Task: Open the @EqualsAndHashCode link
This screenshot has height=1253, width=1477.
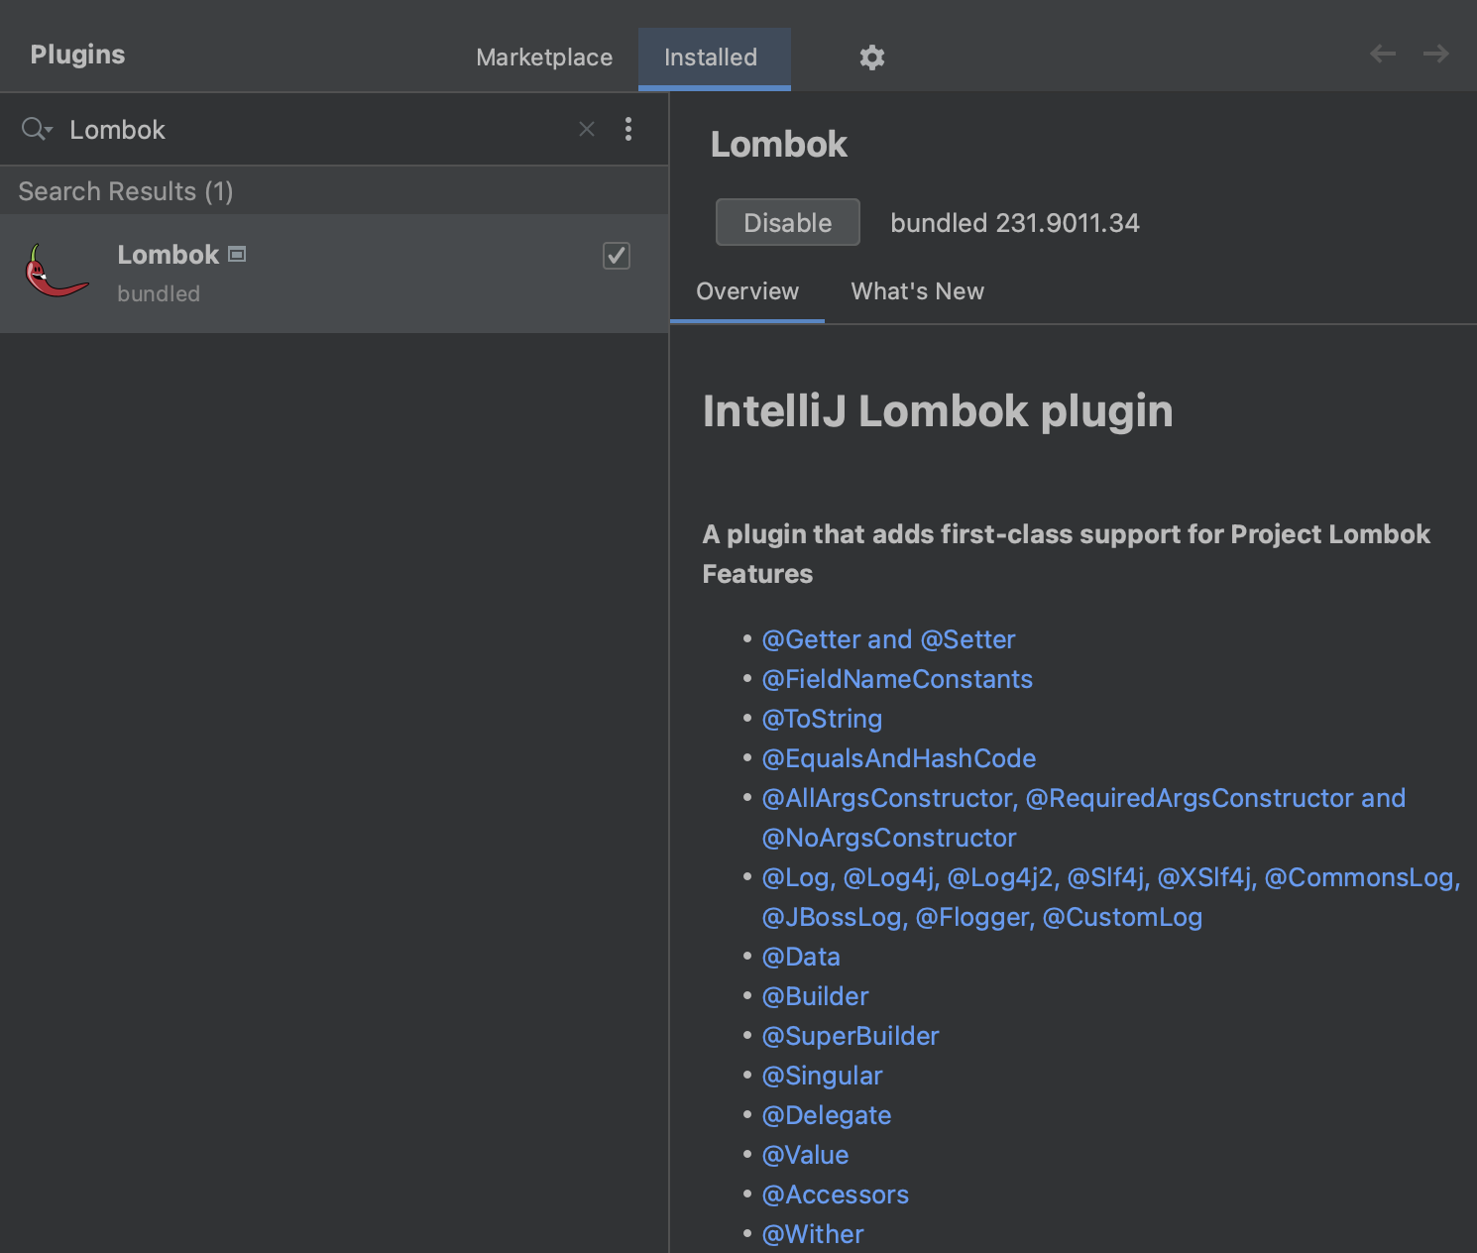Action: pyautogui.click(x=899, y=758)
